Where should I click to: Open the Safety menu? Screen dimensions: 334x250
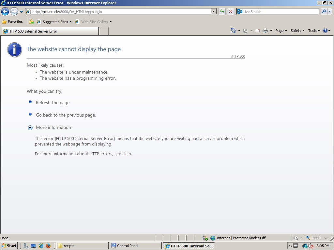pyautogui.click(x=297, y=31)
